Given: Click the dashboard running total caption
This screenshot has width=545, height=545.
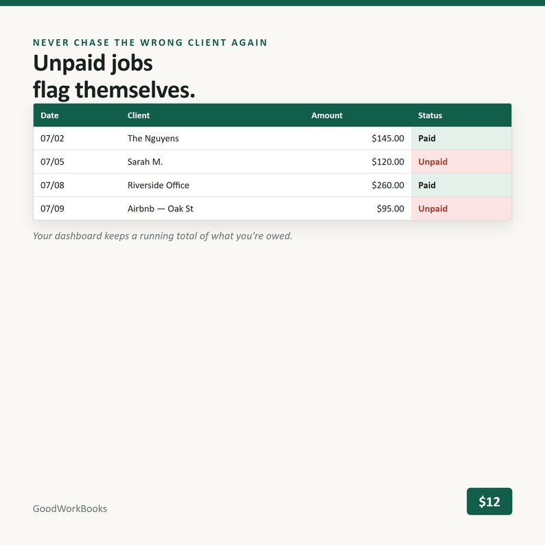Looking at the screenshot, I should pos(163,236).
